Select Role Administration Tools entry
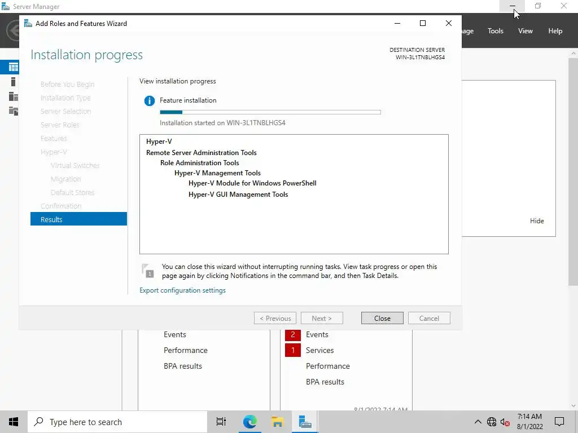The image size is (578, 433). (x=199, y=163)
